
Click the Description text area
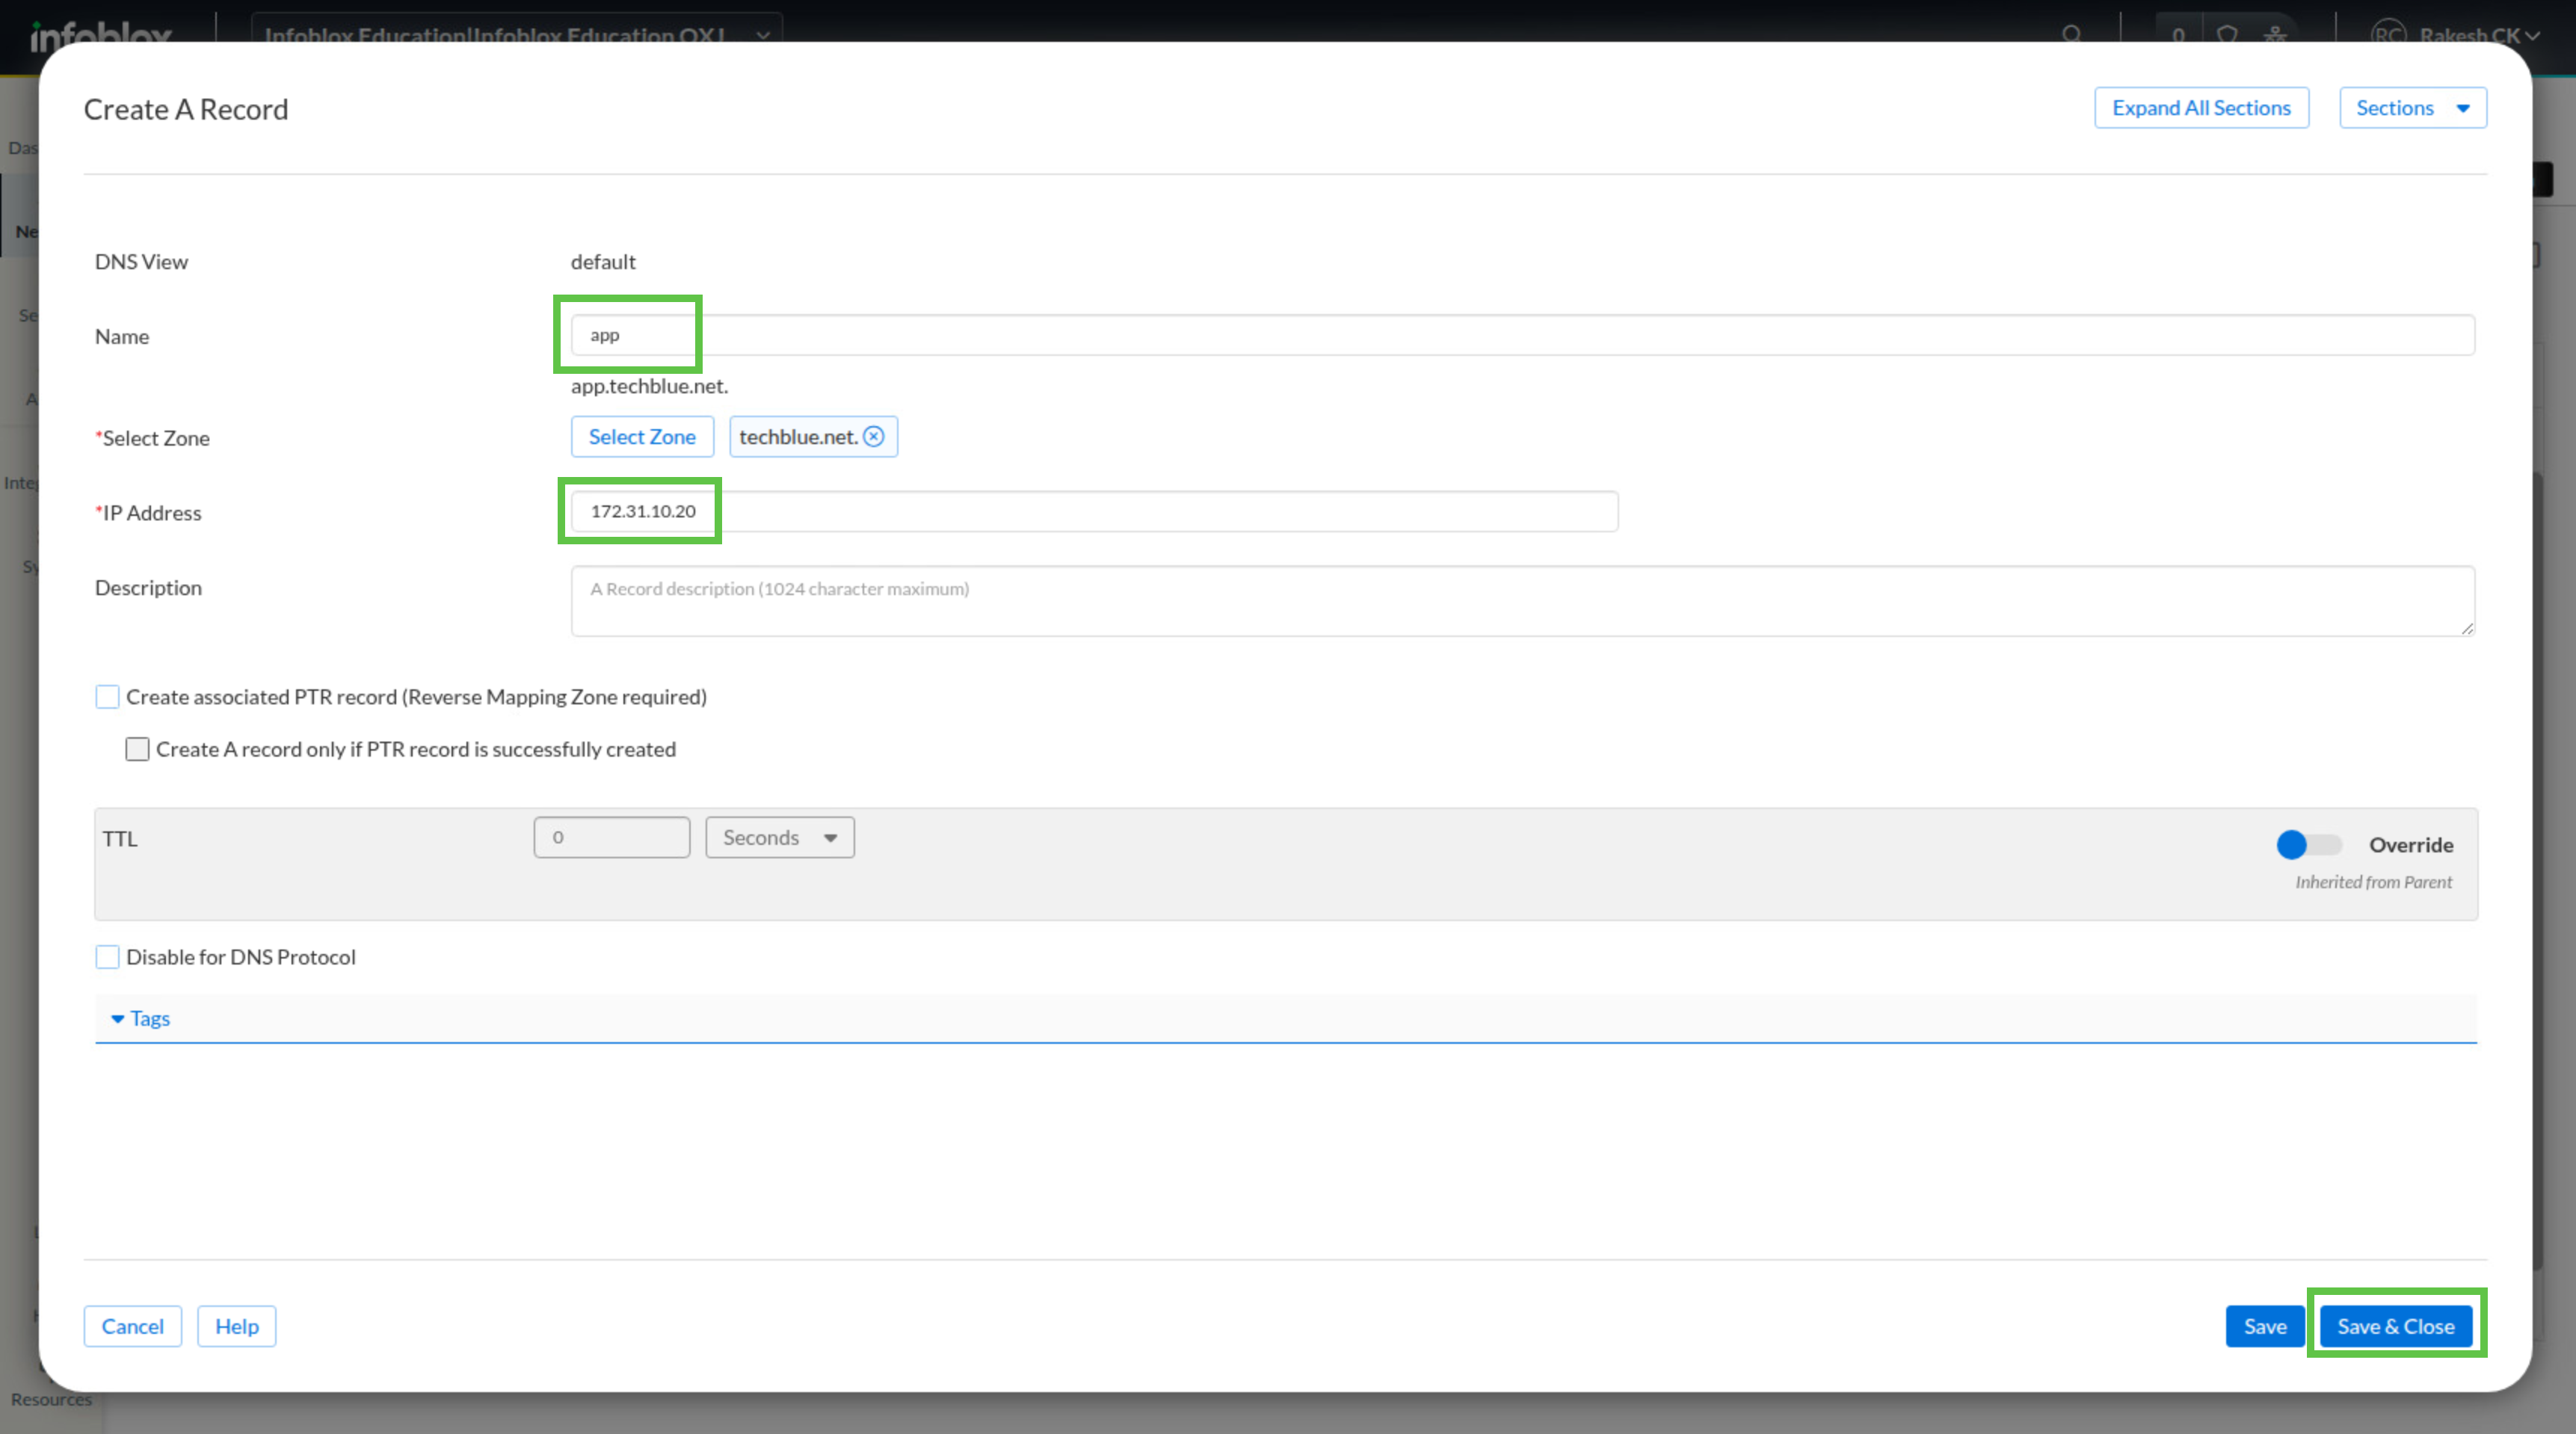tap(1522, 601)
